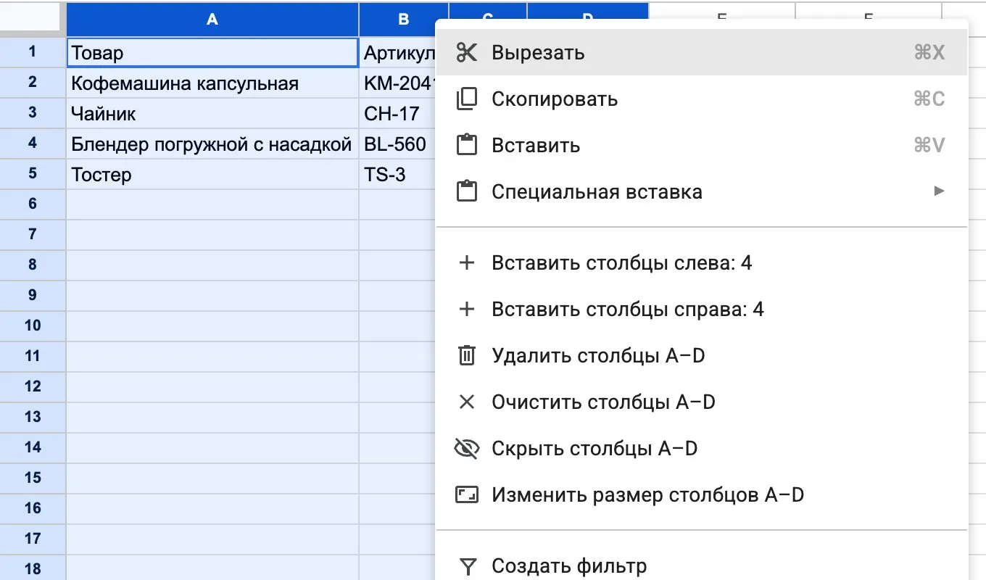
Task: Select Очистить столбцы A–D
Action: (702, 402)
